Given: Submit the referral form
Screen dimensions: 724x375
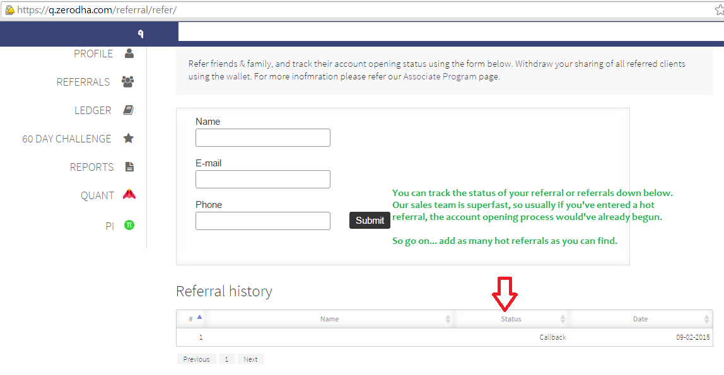Looking at the screenshot, I should [370, 221].
